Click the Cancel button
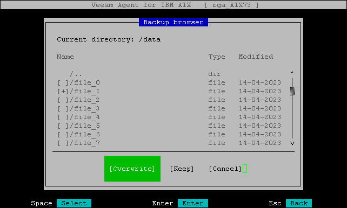 click(x=225, y=169)
